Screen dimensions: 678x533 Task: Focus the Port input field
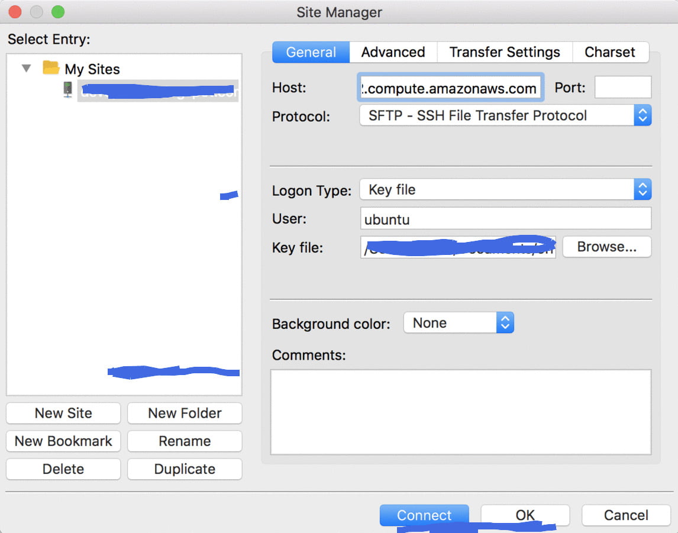pos(622,88)
